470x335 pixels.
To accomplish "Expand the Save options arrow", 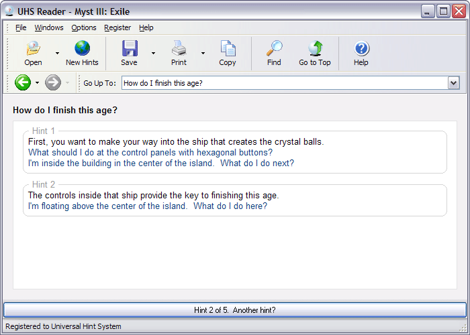I will [153, 53].
